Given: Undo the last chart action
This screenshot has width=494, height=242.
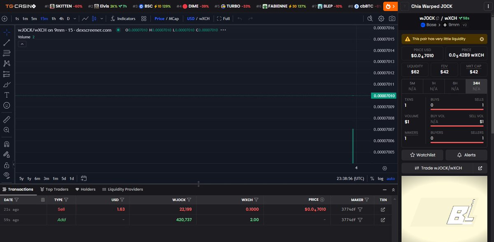Looking at the screenshot, I should [x=240, y=19].
